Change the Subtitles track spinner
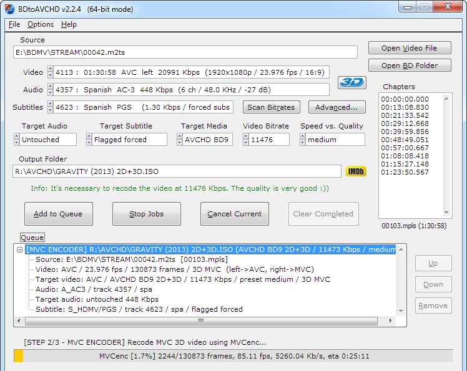467x371 pixels. 50,107
